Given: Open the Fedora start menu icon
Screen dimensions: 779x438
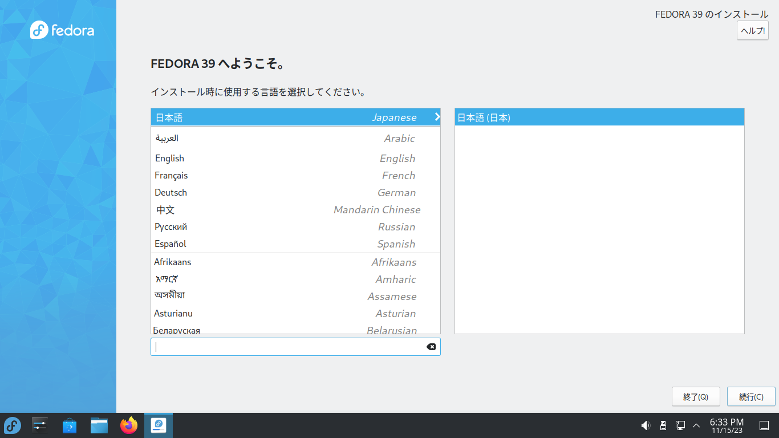Looking at the screenshot, I should click(13, 425).
